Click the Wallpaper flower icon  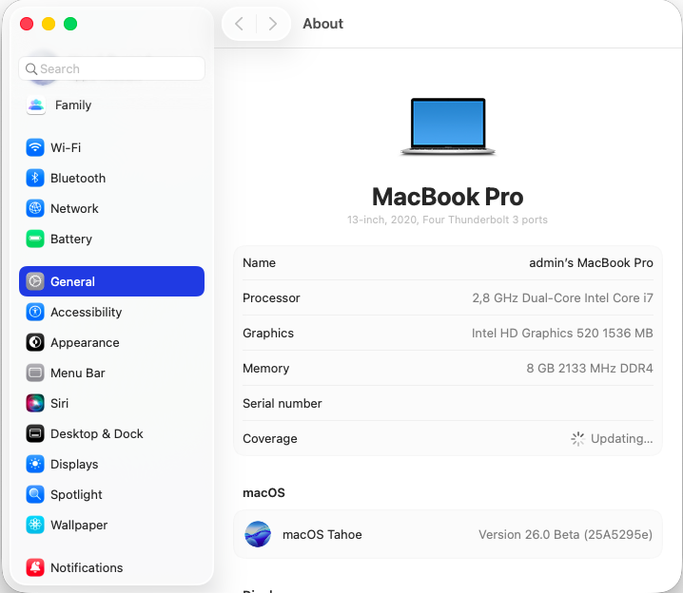[x=35, y=526]
